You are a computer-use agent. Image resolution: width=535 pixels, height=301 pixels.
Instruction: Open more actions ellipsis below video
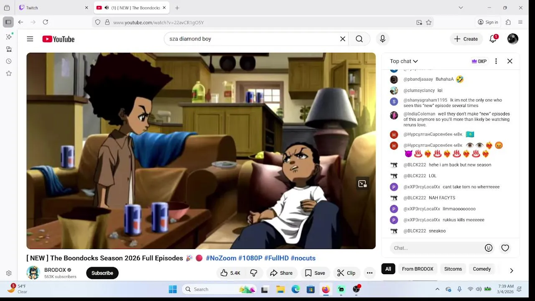click(x=369, y=273)
